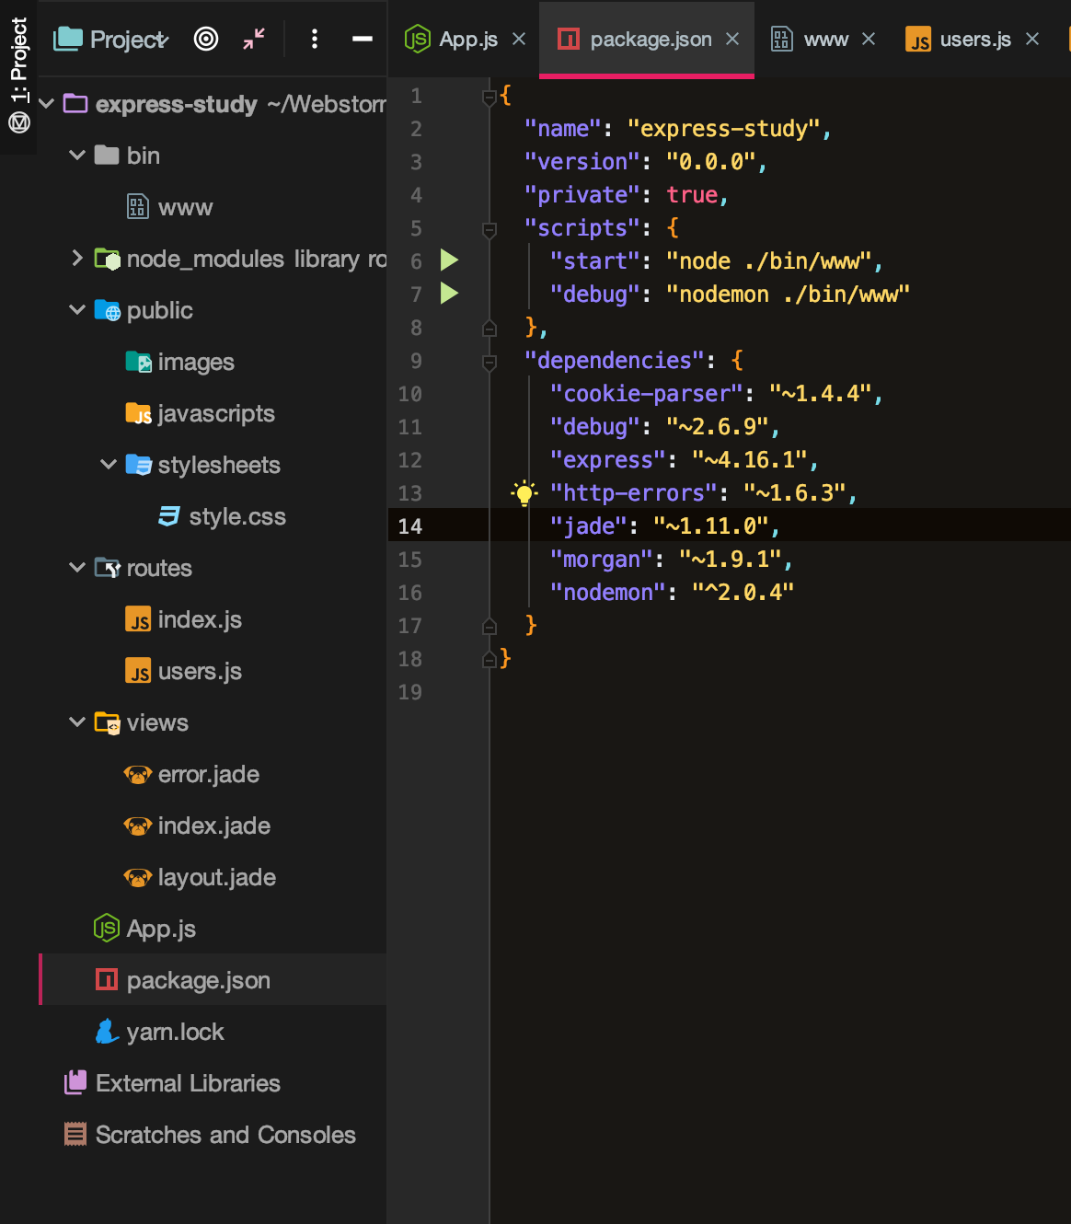
Task: Click the Scratches and Consoles icon
Action: (x=75, y=1134)
